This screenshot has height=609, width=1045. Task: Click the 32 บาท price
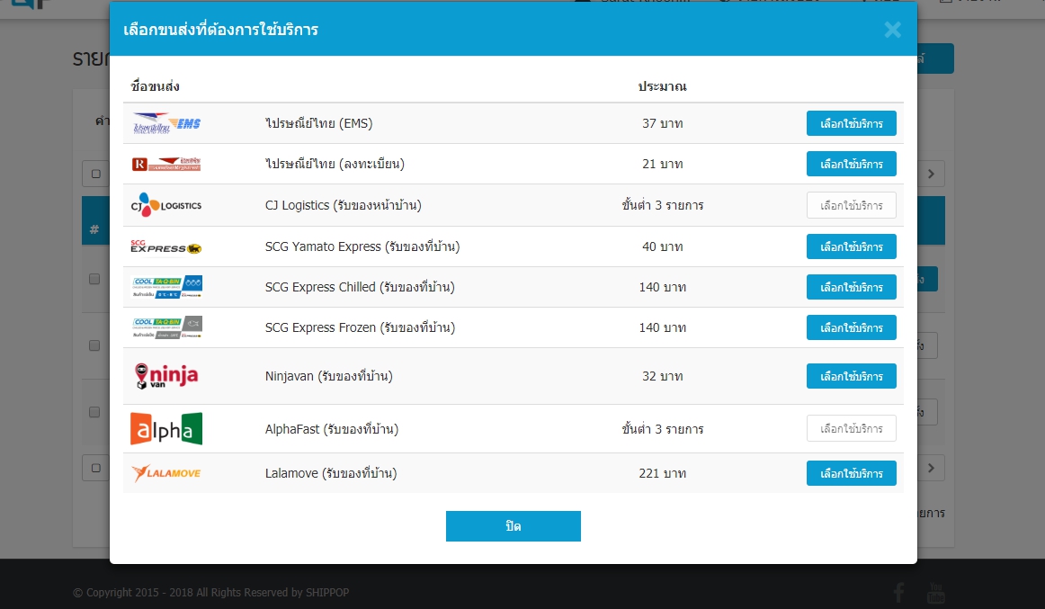(663, 376)
